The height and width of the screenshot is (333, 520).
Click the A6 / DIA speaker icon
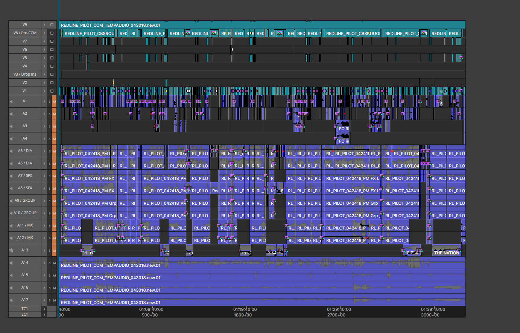tap(11, 164)
